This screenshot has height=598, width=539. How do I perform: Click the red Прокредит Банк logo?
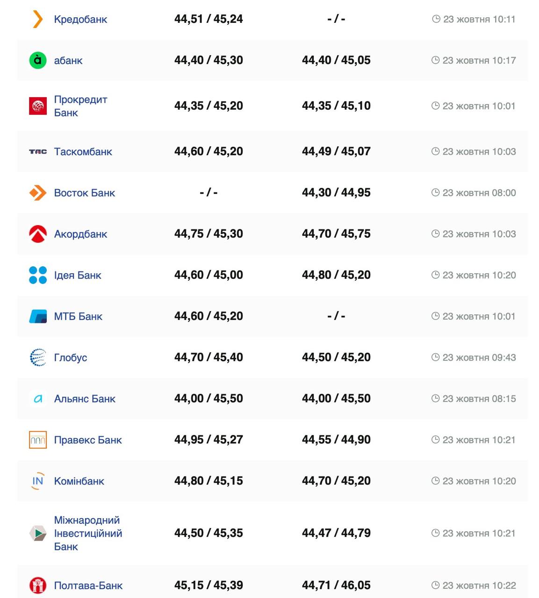point(38,106)
